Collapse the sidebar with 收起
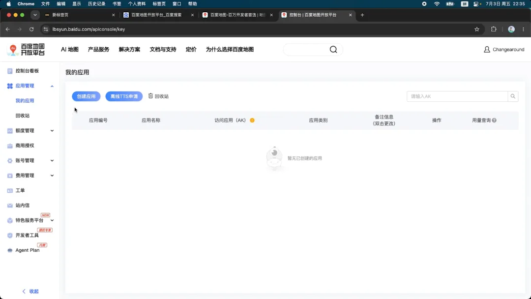531x299 pixels. (x=30, y=291)
